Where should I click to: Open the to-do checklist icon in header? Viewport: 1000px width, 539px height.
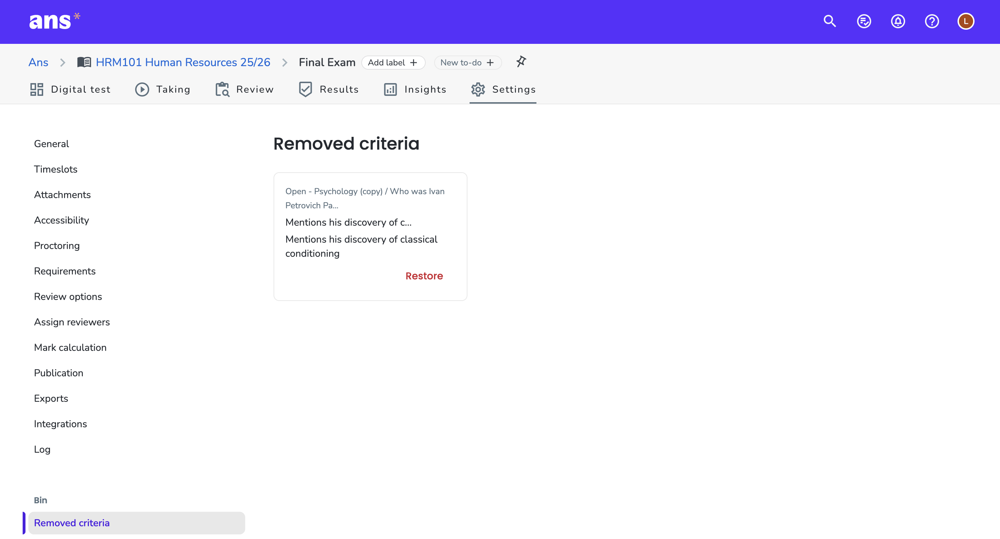pos(864,21)
